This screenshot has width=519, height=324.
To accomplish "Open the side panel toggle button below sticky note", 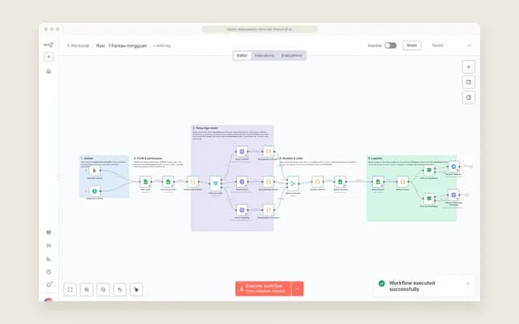I will [469, 97].
